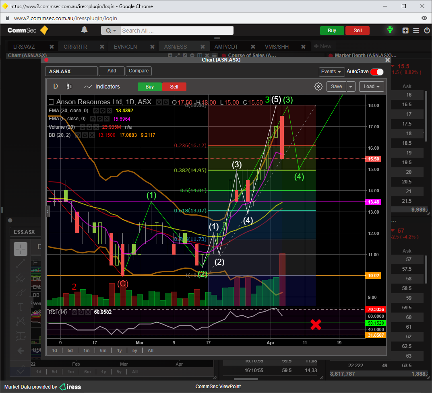The height and width of the screenshot is (393, 432).
Task: Switch to the LRS/AVZ tab
Action: (24, 47)
